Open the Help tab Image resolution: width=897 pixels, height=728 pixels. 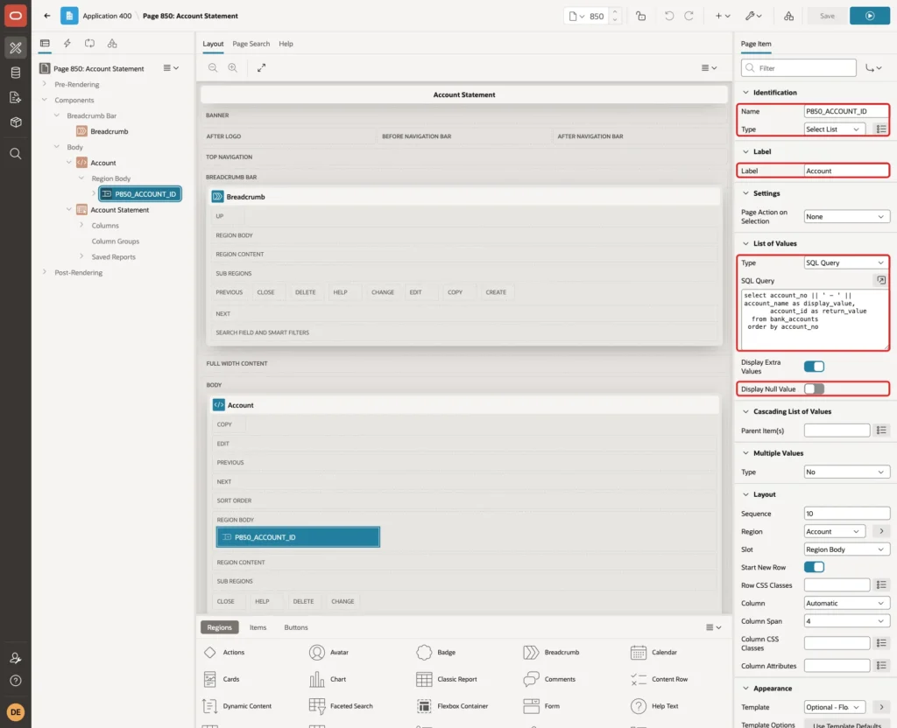(x=286, y=44)
